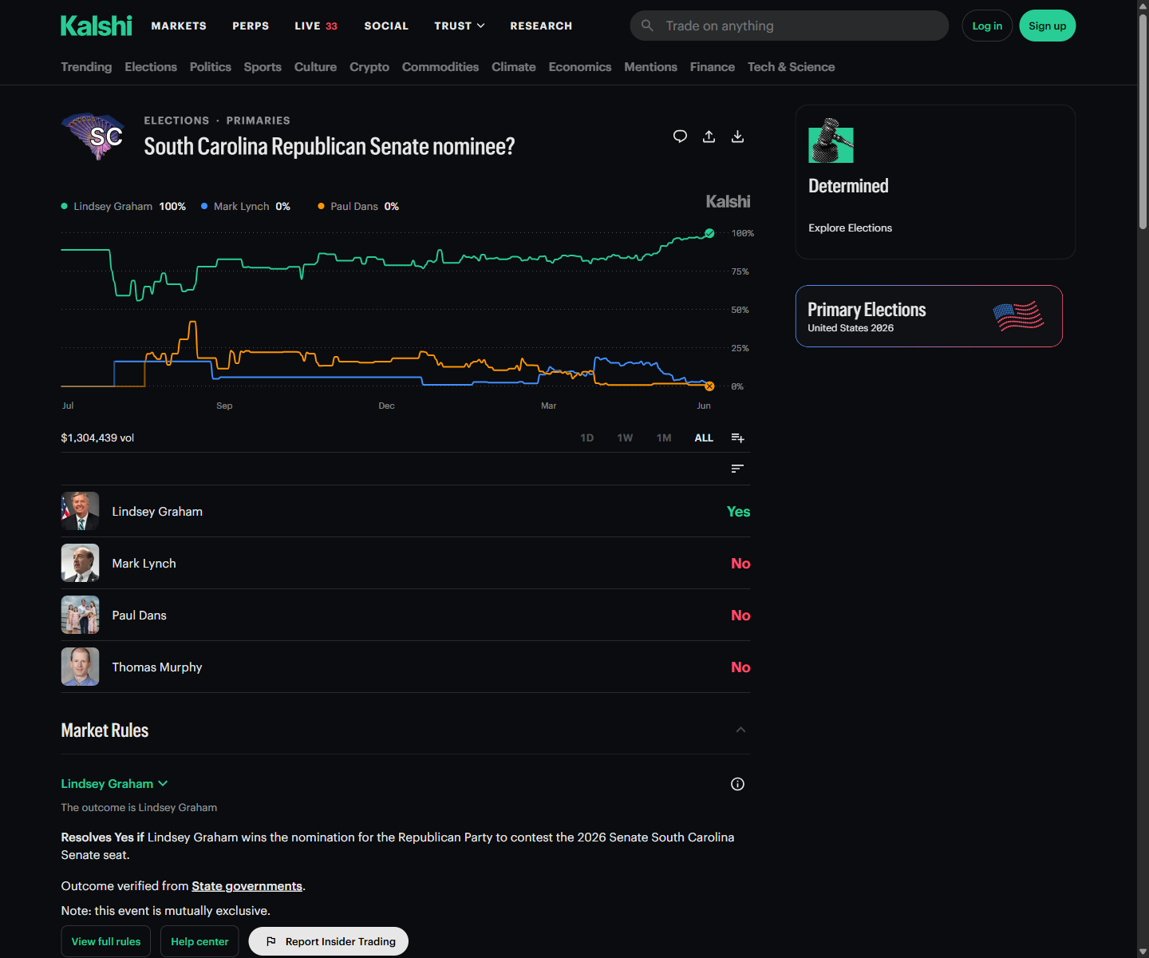Open the SOCIAL nav item

(386, 26)
